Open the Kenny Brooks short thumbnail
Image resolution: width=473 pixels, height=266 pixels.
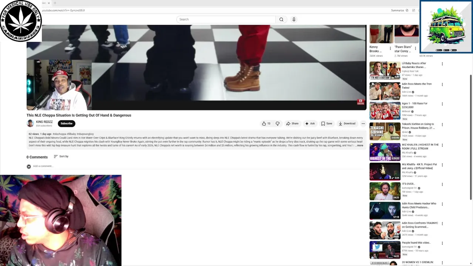(381, 34)
